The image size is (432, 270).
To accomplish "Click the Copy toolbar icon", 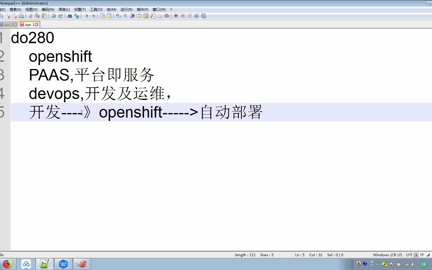I will (37, 16).
